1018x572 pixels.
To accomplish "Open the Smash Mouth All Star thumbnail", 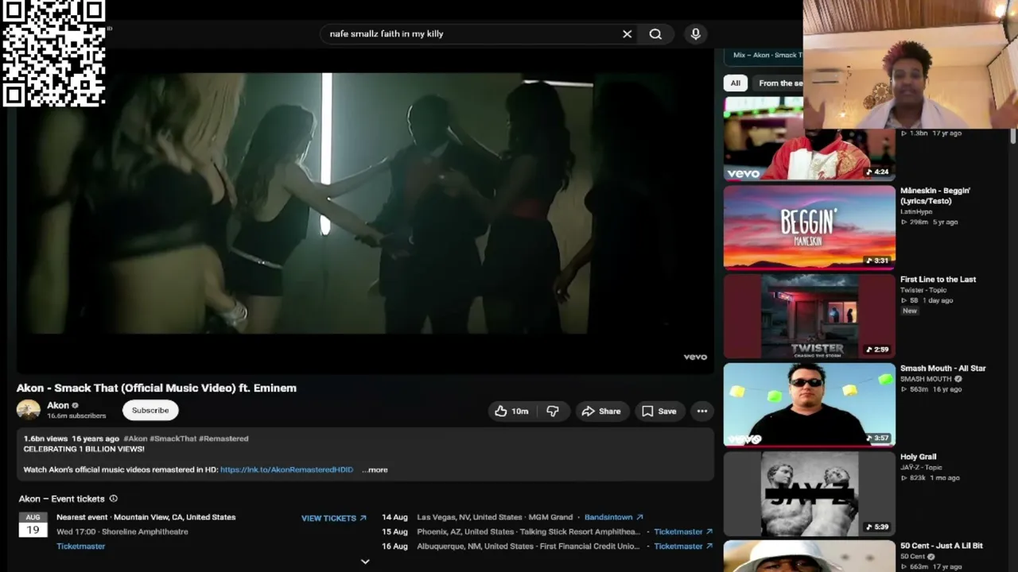I will click(810, 405).
